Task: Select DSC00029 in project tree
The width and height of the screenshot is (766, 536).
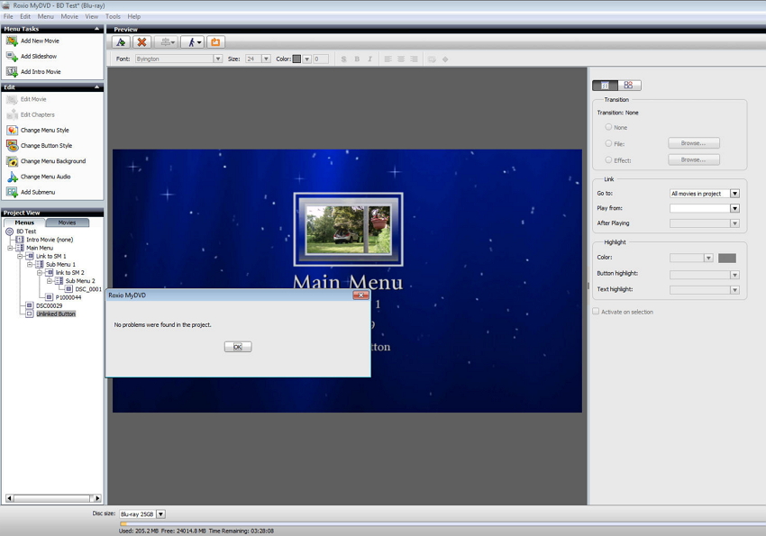Action: coord(49,305)
